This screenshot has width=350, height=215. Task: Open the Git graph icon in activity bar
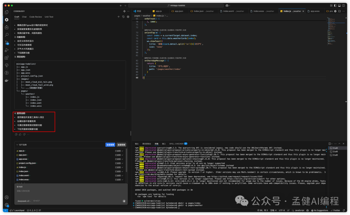click(7, 73)
